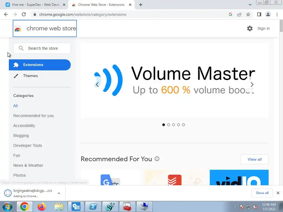Click the address bar URL
The height and width of the screenshot is (212, 283).
pos(83,14)
